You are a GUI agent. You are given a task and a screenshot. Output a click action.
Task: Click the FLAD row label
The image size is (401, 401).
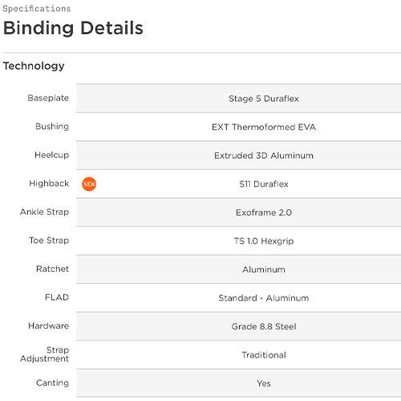pos(57,298)
